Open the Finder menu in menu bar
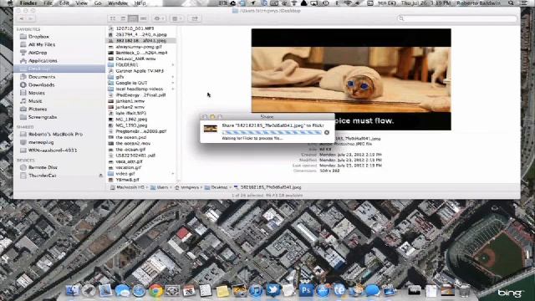This screenshot has width=535, height=301. click(x=28, y=3)
